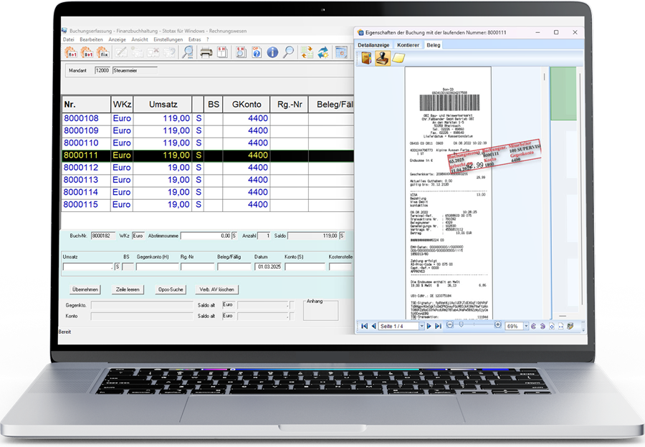Viewport: 645px width, 447px height.
Task: Jump to the last receipt page
Action: [438, 326]
